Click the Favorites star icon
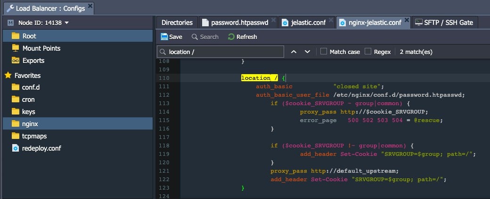Screen dimensions: 490x199 8,76
